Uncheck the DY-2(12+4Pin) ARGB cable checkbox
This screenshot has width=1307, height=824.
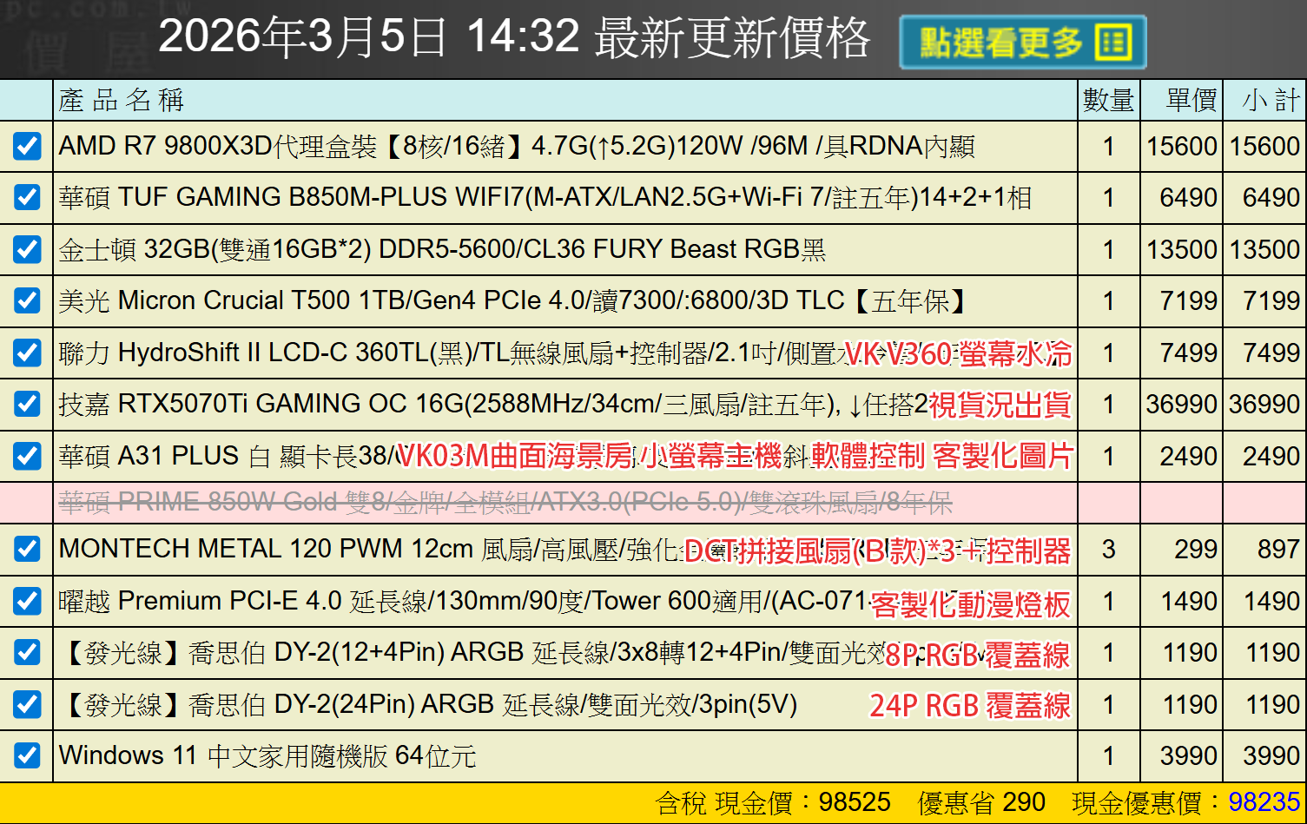pos(27,652)
